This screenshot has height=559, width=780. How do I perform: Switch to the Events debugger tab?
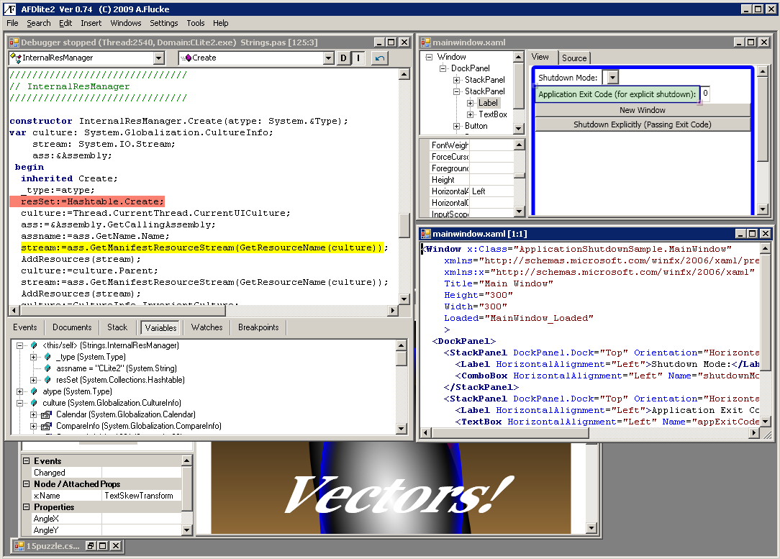click(x=25, y=327)
